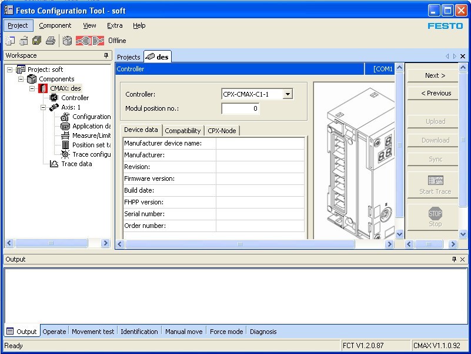Image resolution: width=471 pixels, height=354 pixels.
Task: Select the Controller chip icon in tree
Action: click(x=55, y=98)
